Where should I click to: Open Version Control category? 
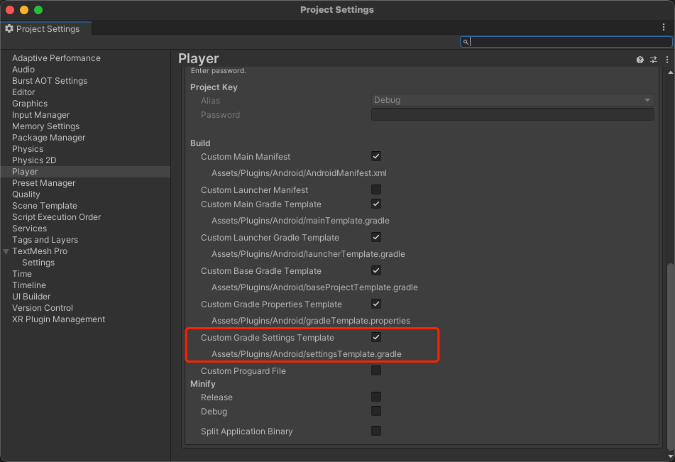click(42, 308)
